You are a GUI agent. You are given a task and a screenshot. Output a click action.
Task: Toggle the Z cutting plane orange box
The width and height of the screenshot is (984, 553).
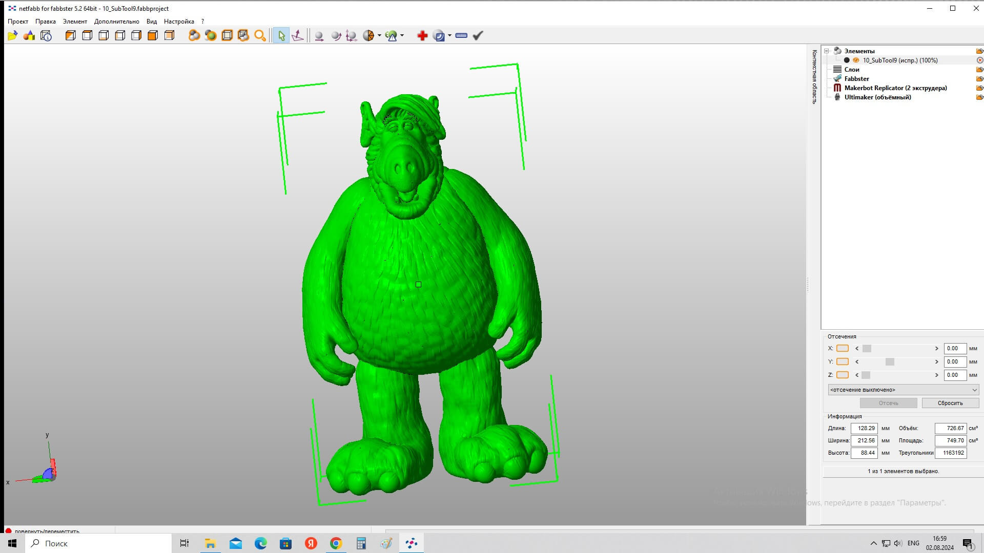pyautogui.click(x=842, y=375)
